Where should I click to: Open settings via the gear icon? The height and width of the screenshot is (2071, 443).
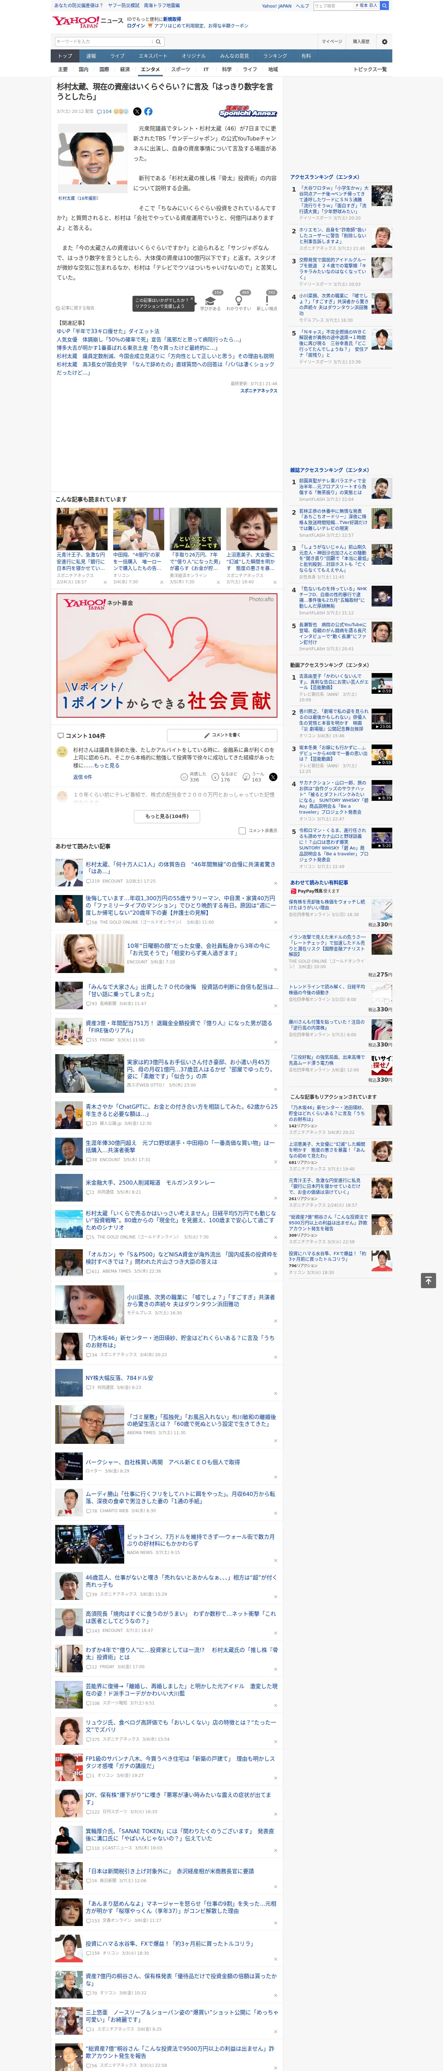(x=384, y=41)
